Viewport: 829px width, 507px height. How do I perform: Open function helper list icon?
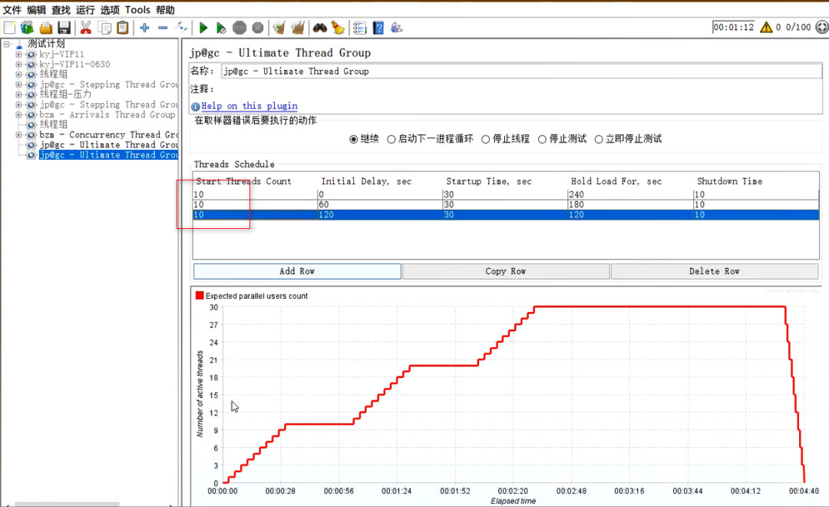point(359,28)
